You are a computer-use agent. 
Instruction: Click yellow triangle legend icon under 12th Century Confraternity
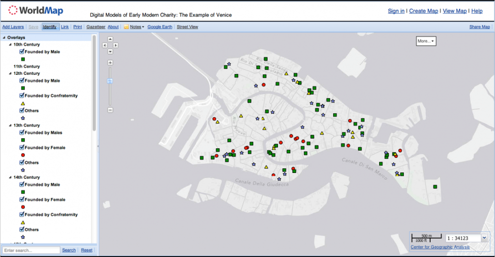click(x=23, y=103)
